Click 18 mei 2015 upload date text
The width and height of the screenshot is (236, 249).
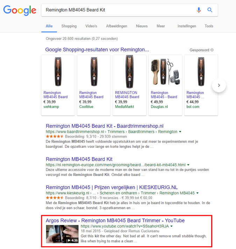(x=91, y=231)
